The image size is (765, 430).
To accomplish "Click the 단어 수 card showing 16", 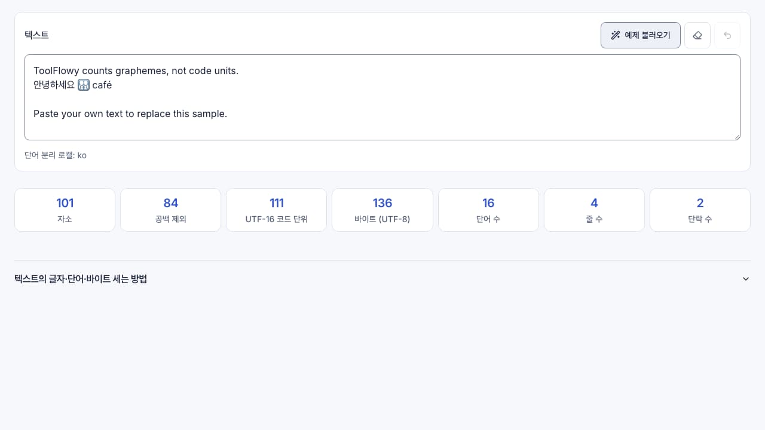I will tap(488, 210).
